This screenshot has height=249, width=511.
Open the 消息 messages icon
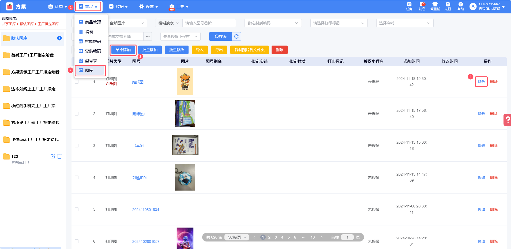click(x=422, y=4)
